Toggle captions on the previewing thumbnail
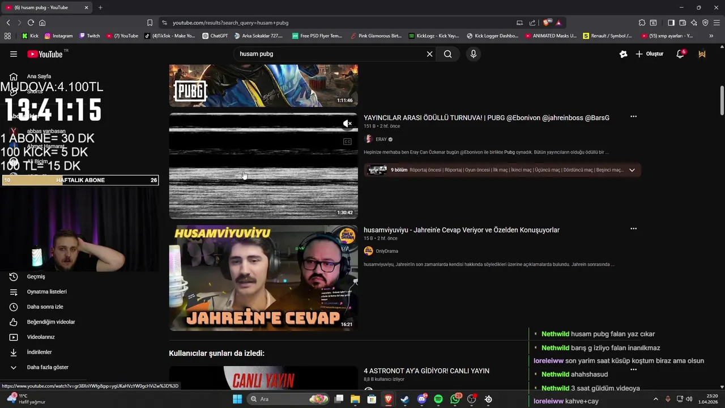The height and width of the screenshot is (408, 725). pyautogui.click(x=347, y=142)
